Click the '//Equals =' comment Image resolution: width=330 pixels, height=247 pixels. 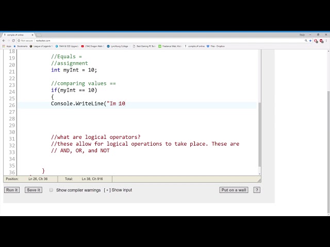tap(67, 57)
